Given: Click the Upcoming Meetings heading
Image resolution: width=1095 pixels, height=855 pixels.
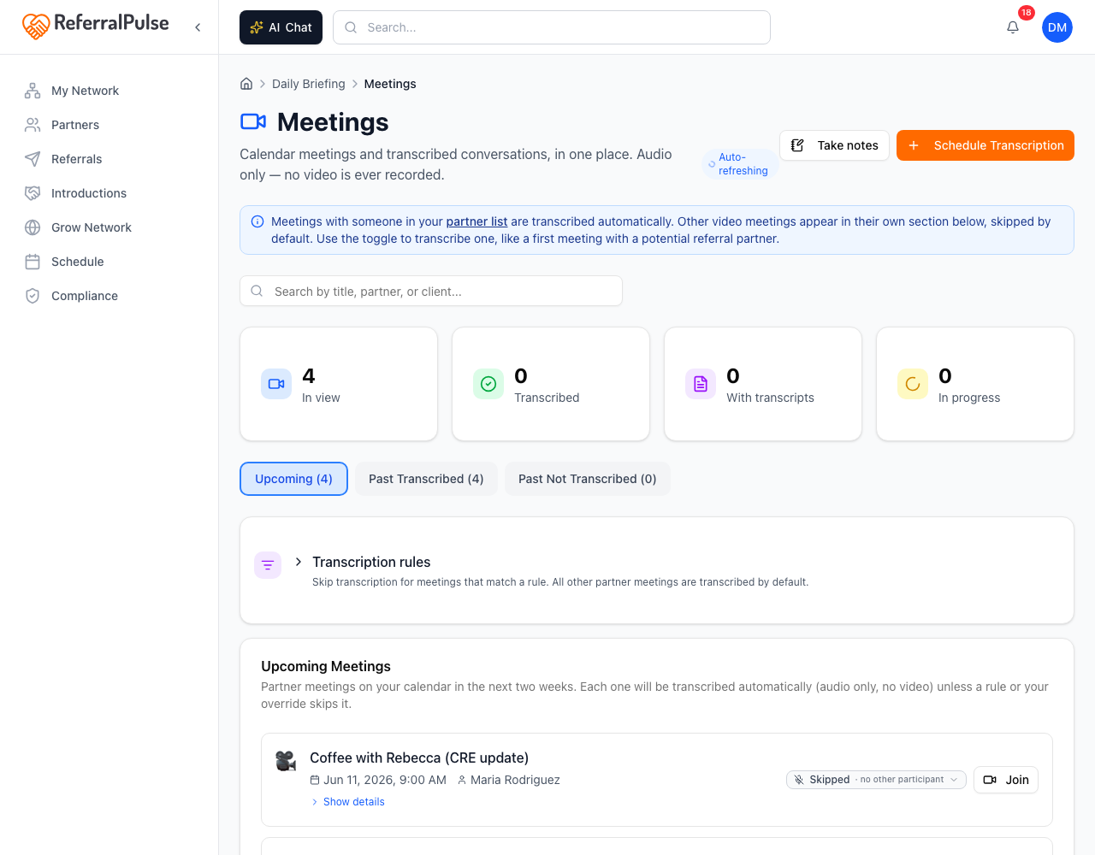Looking at the screenshot, I should 326,666.
